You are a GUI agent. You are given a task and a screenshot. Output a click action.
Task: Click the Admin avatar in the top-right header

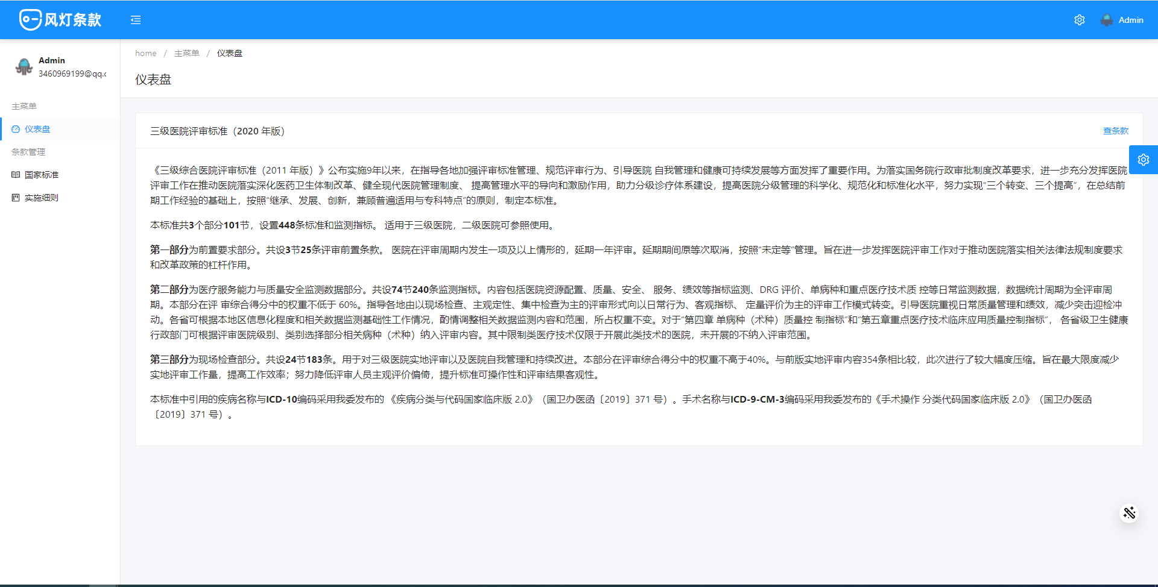(1107, 20)
